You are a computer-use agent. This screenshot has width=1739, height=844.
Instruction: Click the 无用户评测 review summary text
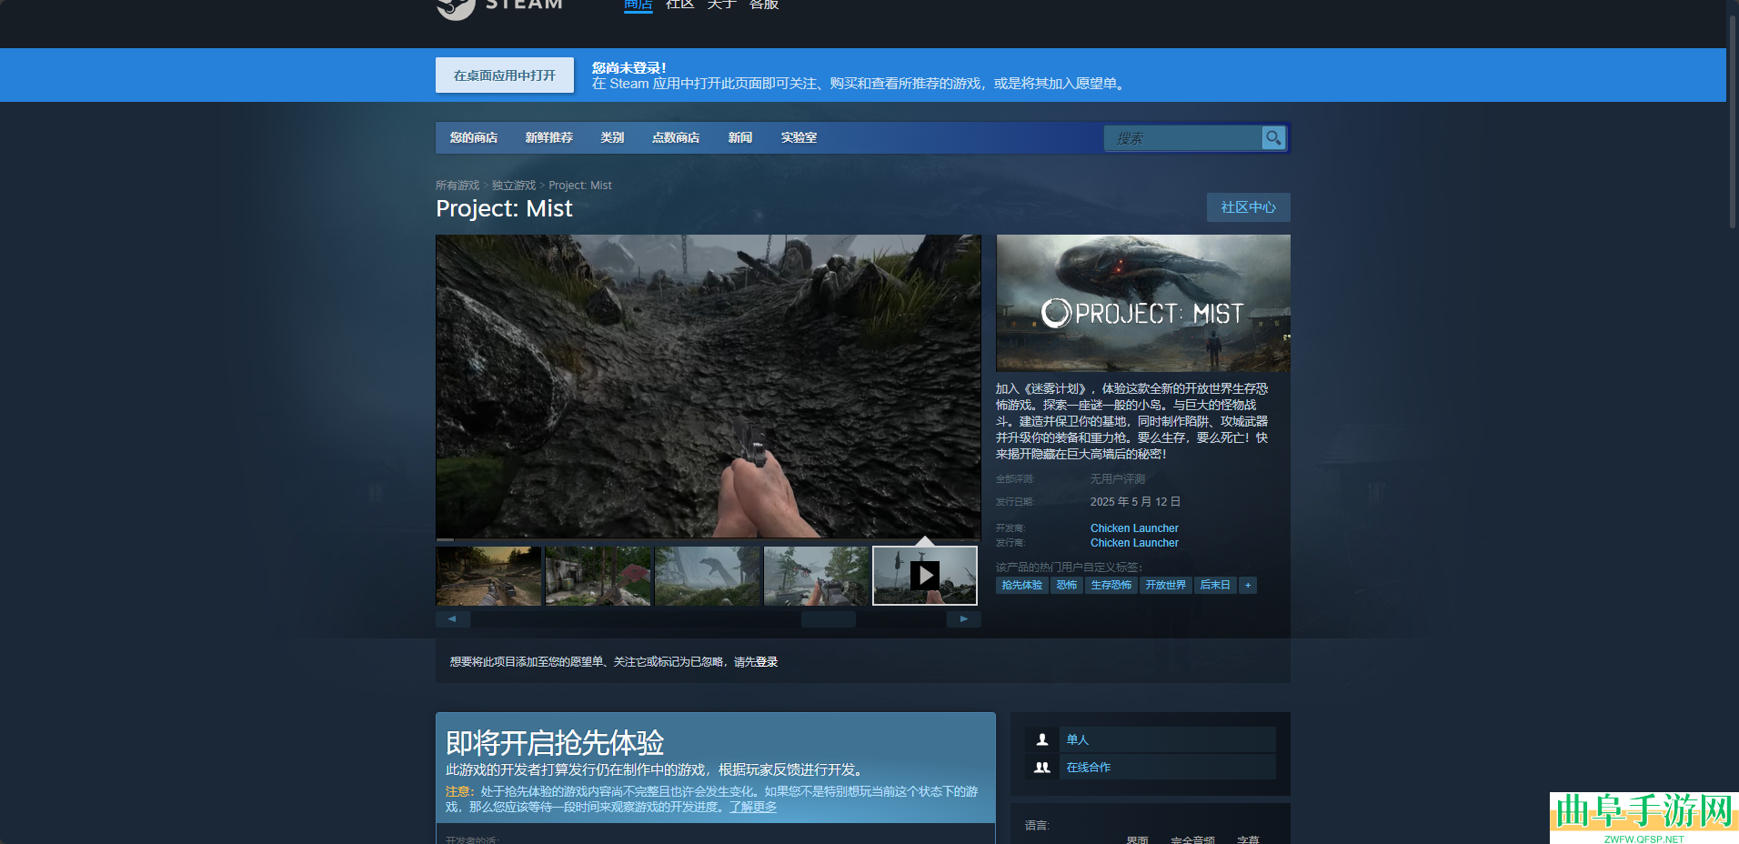[x=1118, y=479]
